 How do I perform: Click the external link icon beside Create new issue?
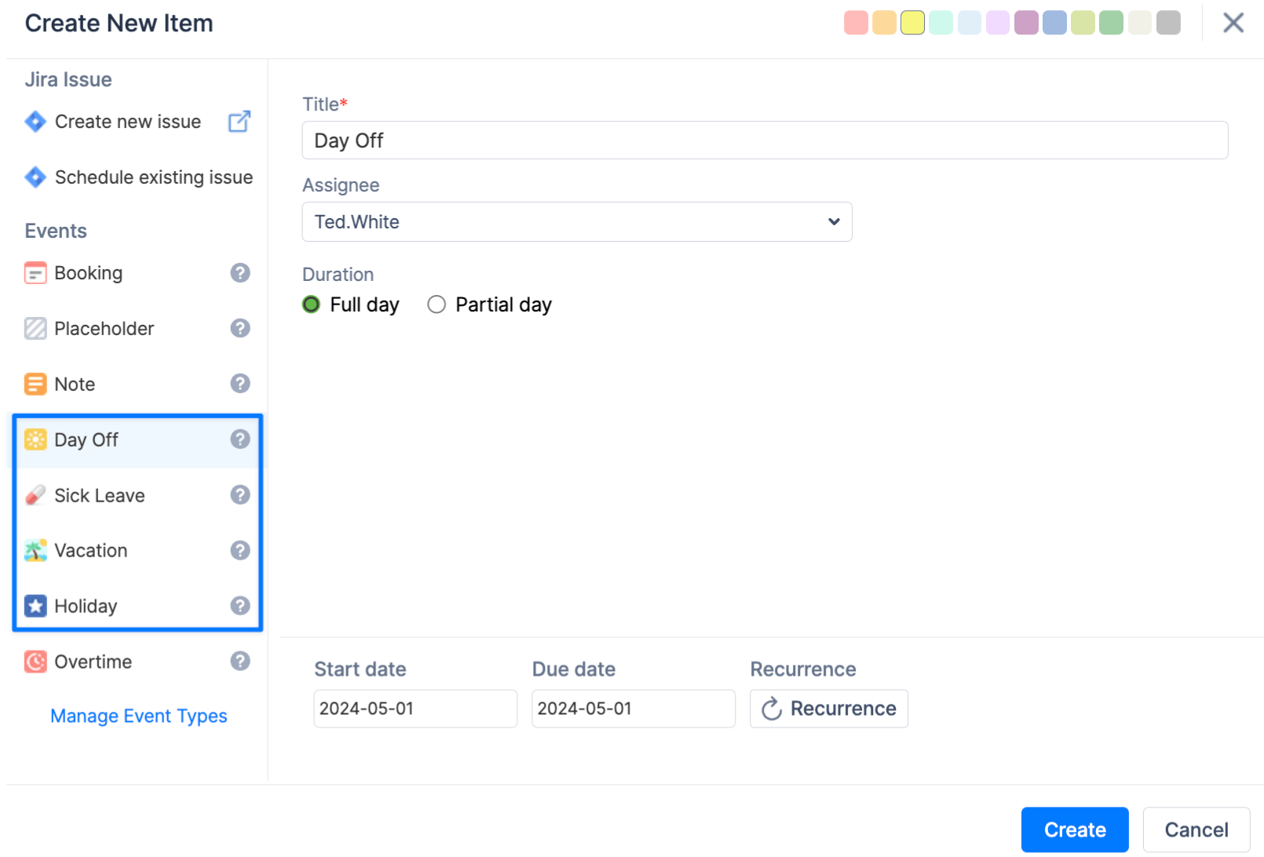click(239, 122)
